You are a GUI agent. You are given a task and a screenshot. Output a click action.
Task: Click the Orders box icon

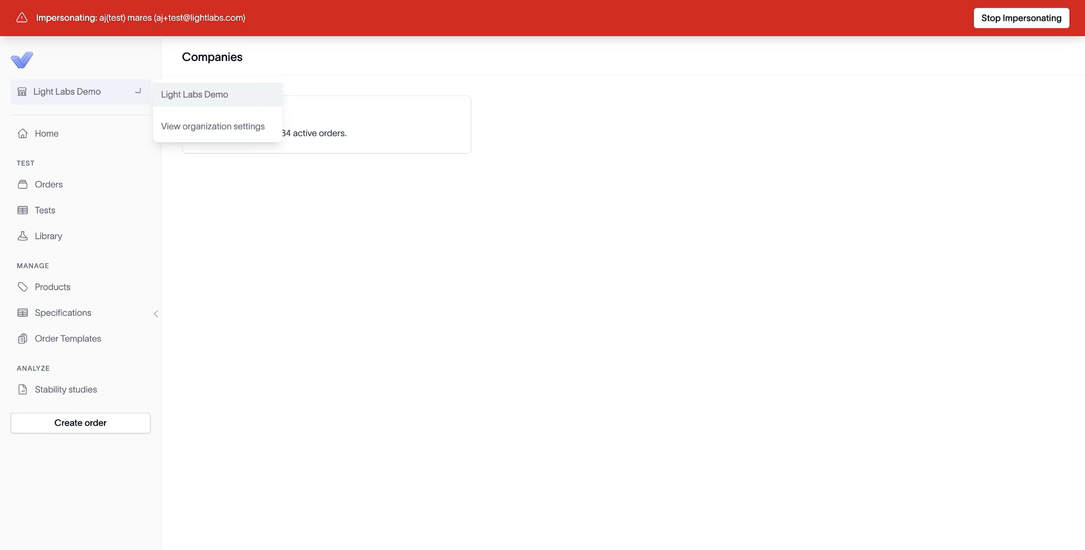[23, 184]
